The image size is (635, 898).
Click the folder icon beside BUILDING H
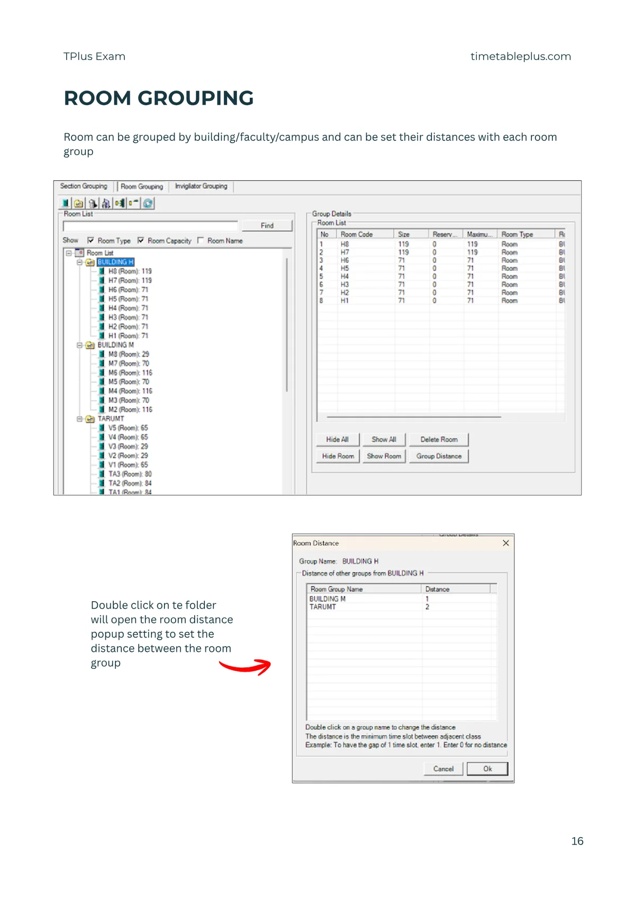[90, 262]
